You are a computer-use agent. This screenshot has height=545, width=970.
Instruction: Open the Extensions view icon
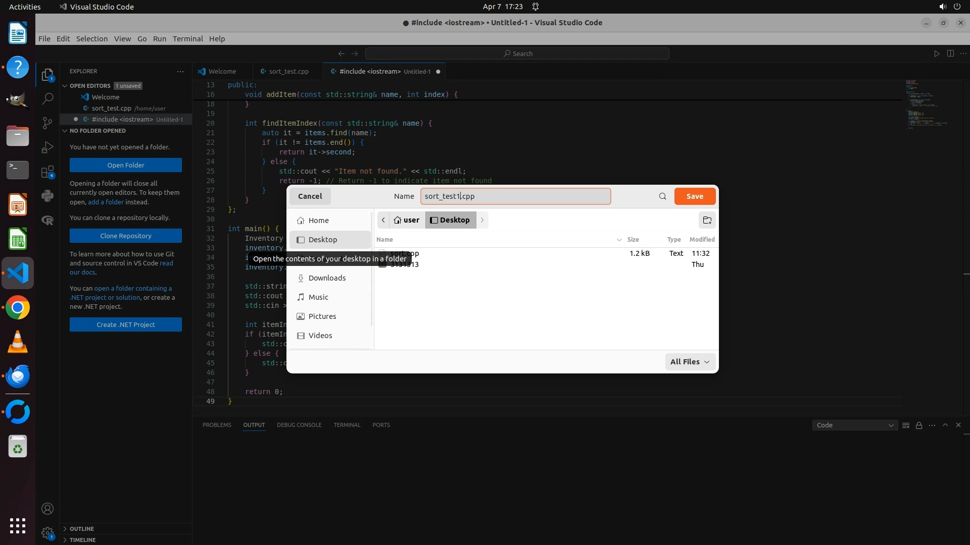47,172
